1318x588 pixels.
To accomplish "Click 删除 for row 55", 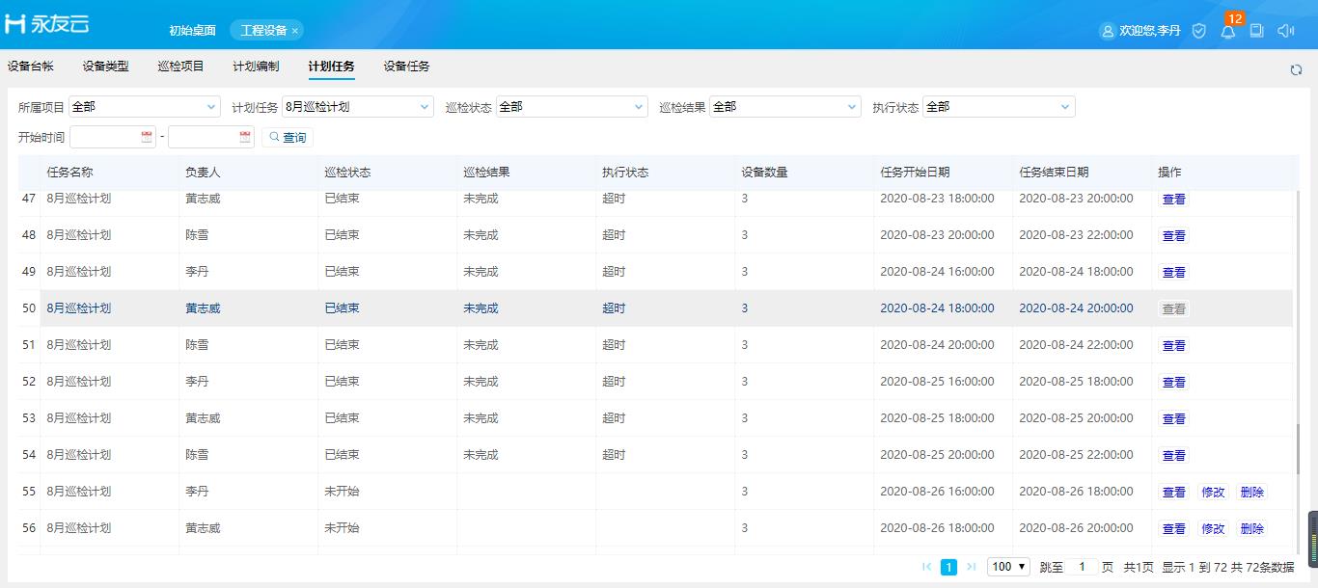I will tap(1251, 493).
